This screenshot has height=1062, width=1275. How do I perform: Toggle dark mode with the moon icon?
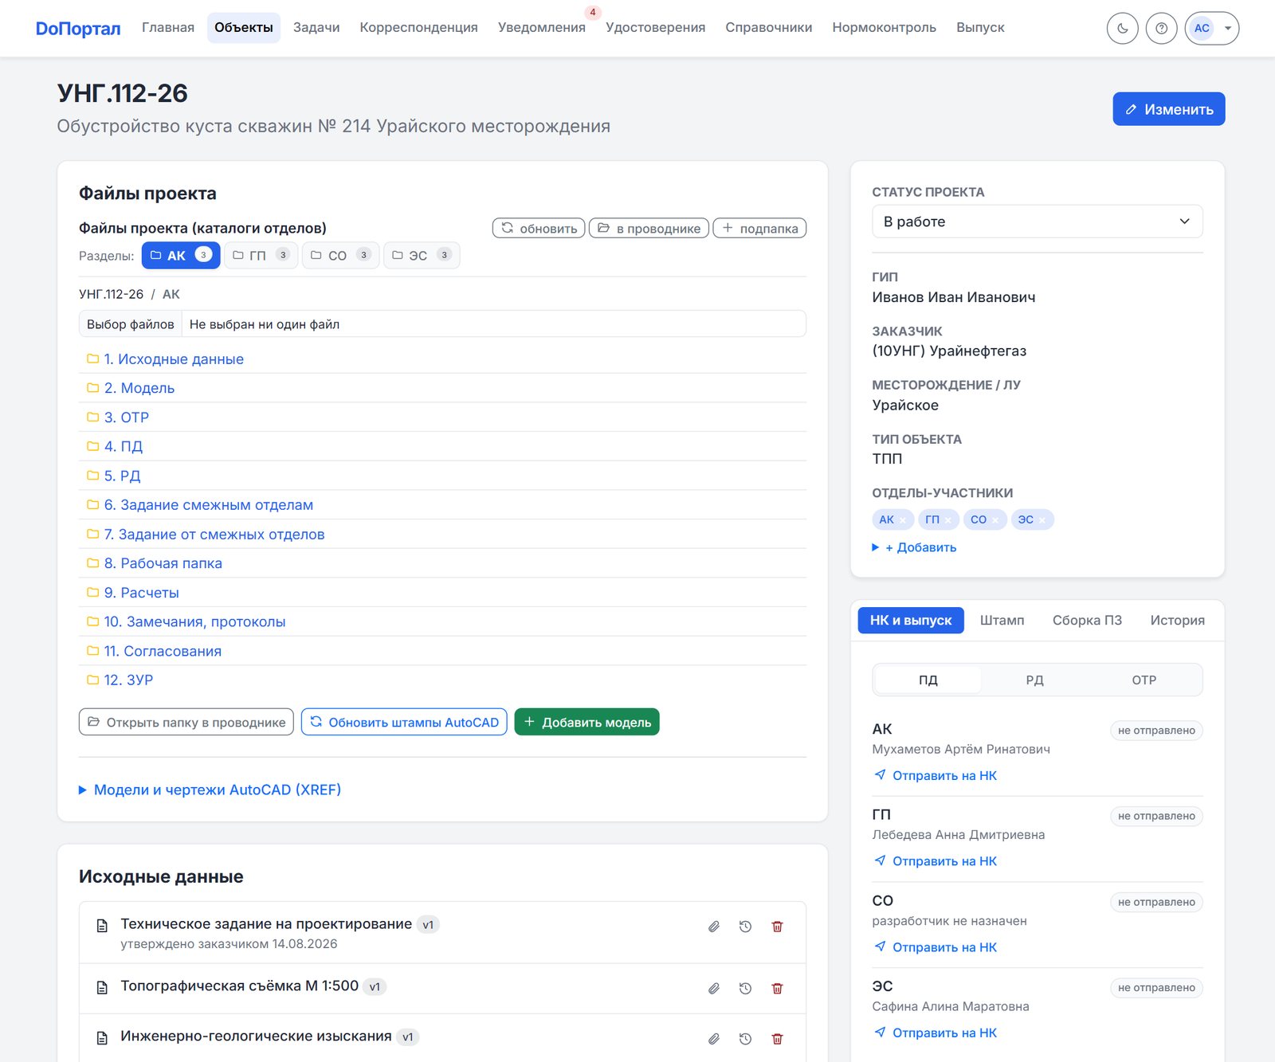pos(1122,29)
